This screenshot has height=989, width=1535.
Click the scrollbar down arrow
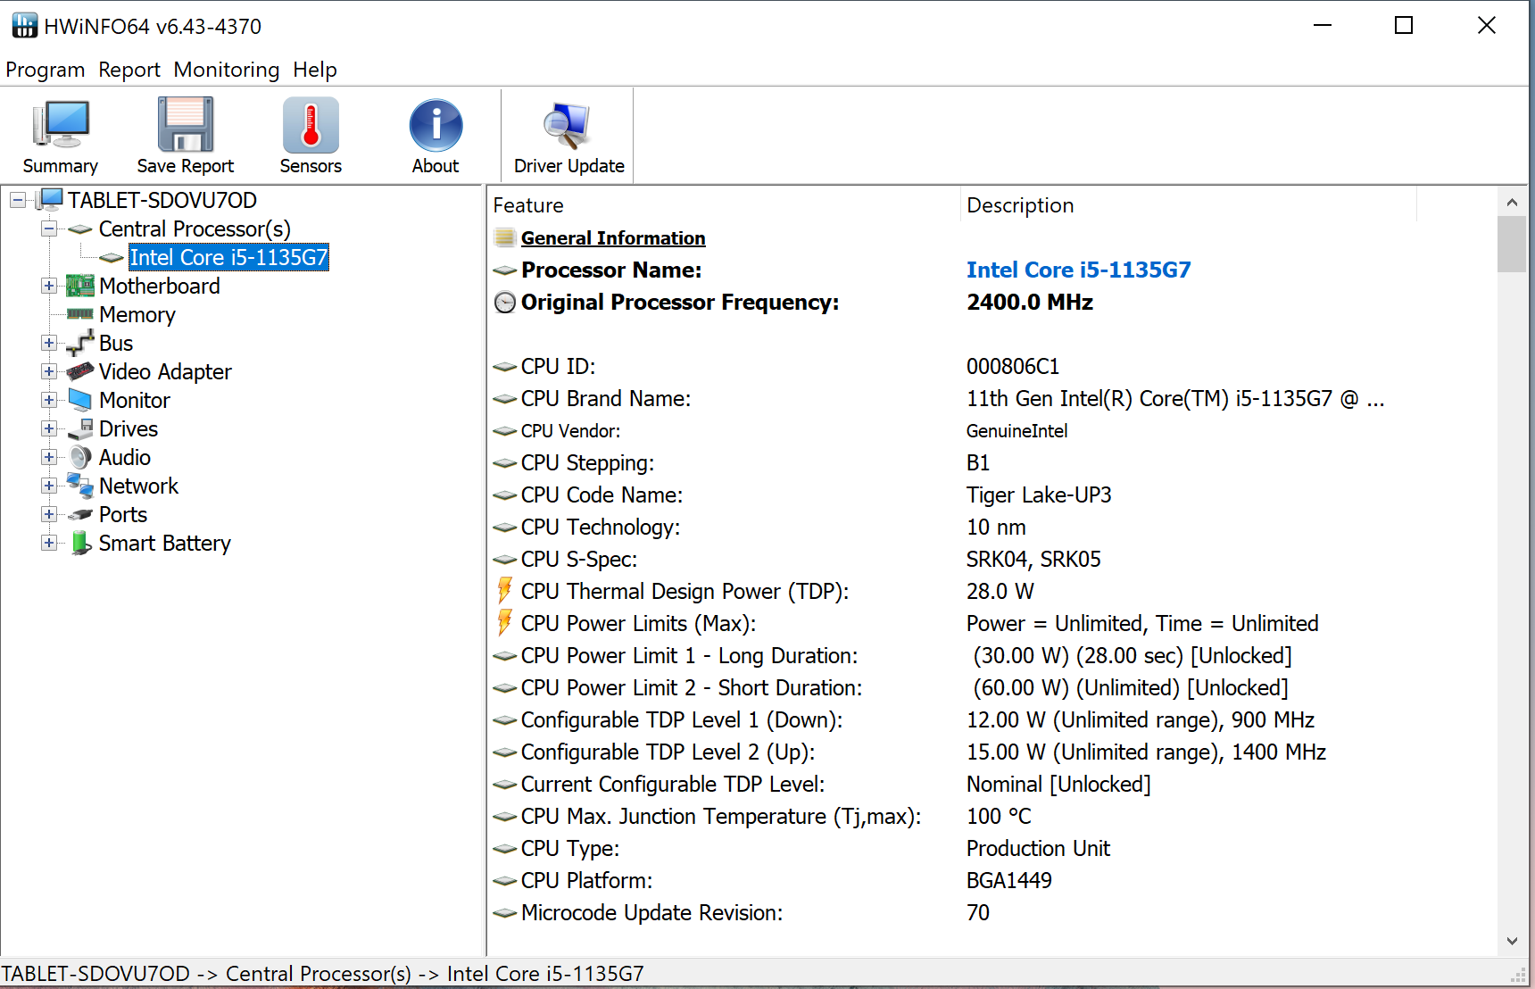coord(1512,941)
